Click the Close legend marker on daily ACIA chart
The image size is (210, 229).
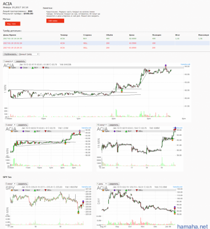click(x=114, y=190)
